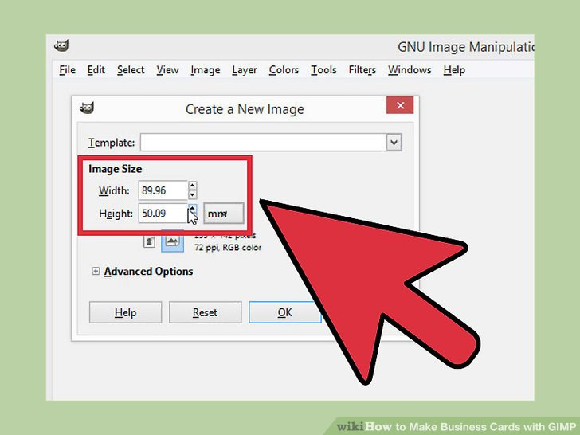
Task: Decrease Width with down arrow
Action: coord(192,194)
